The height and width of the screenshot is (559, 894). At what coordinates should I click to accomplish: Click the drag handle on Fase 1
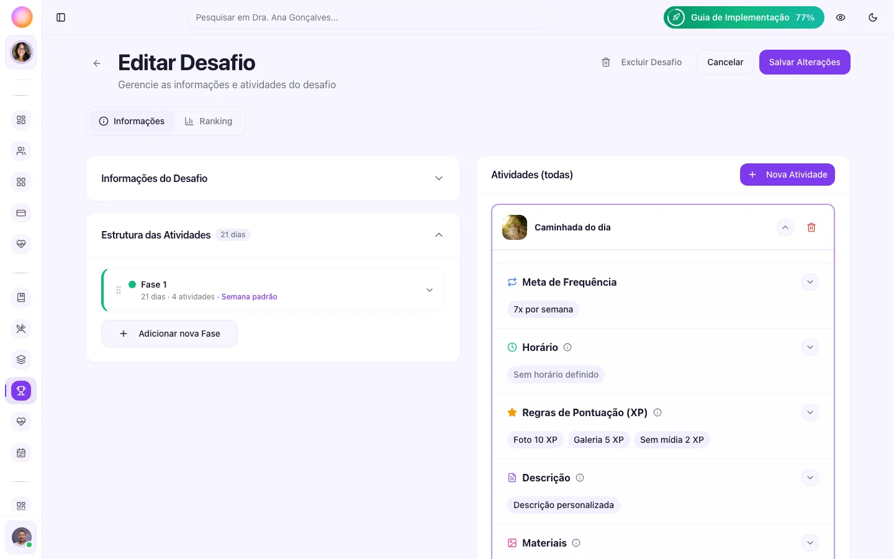pyautogui.click(x=119, y=290)
